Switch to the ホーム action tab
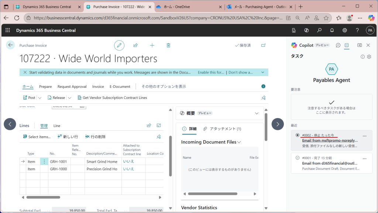The height and width of the screenshot is (213, 378). (28, 86)
